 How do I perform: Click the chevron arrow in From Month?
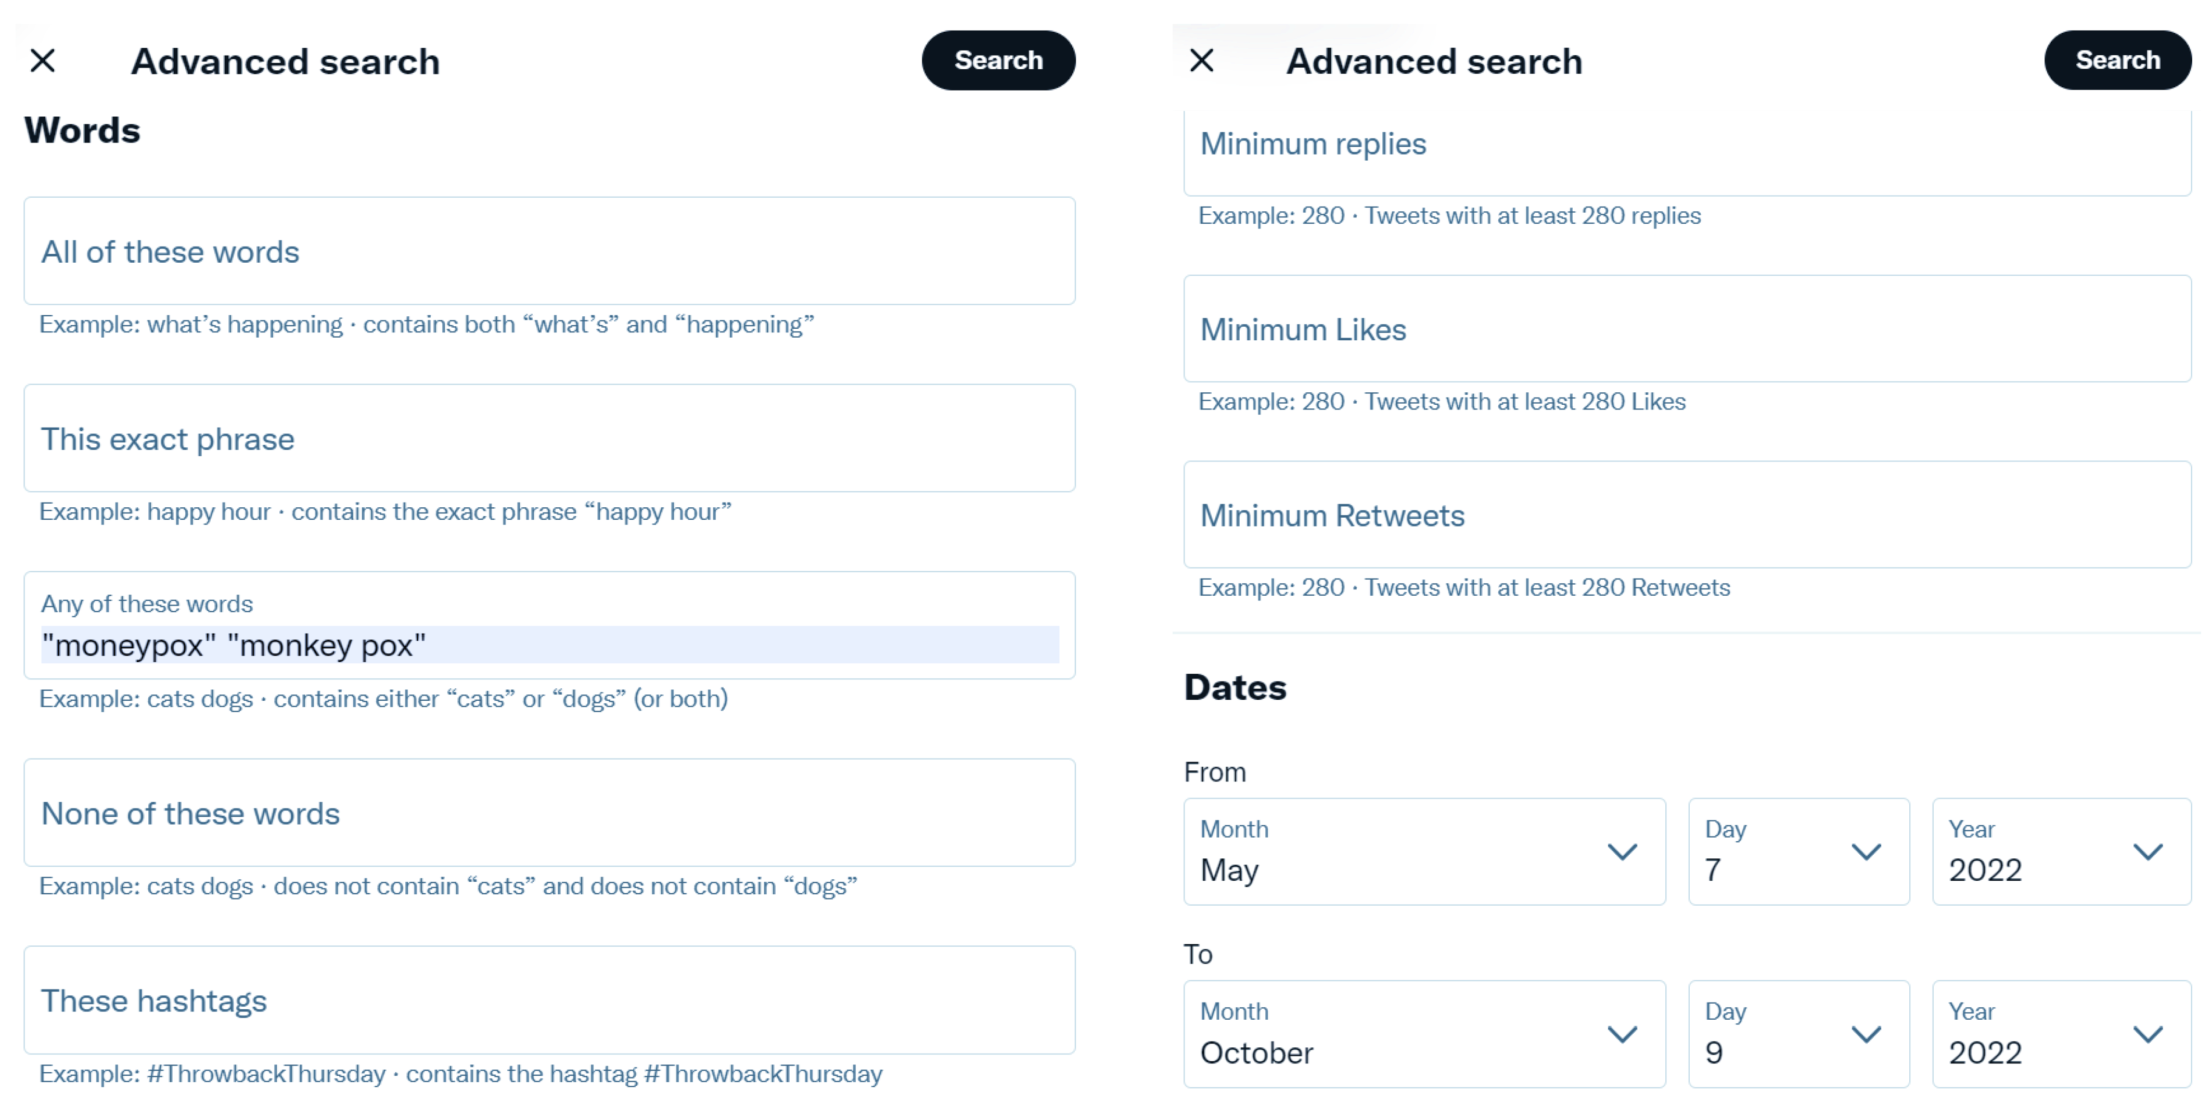pos(1622,852)
